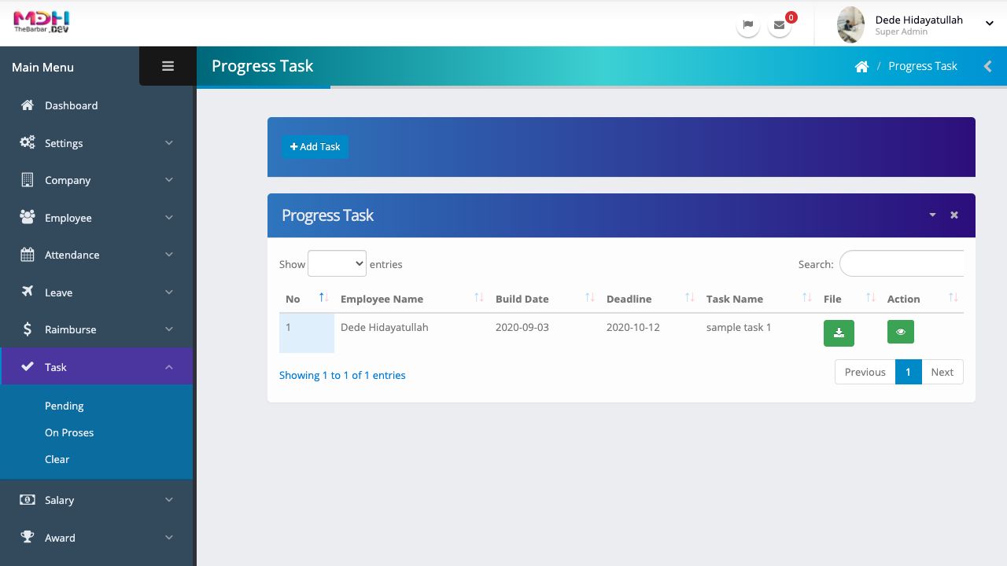The image size is (1007, 566).
Task: Minimize the Progress Task panel caret
Action: pos(932,215)
